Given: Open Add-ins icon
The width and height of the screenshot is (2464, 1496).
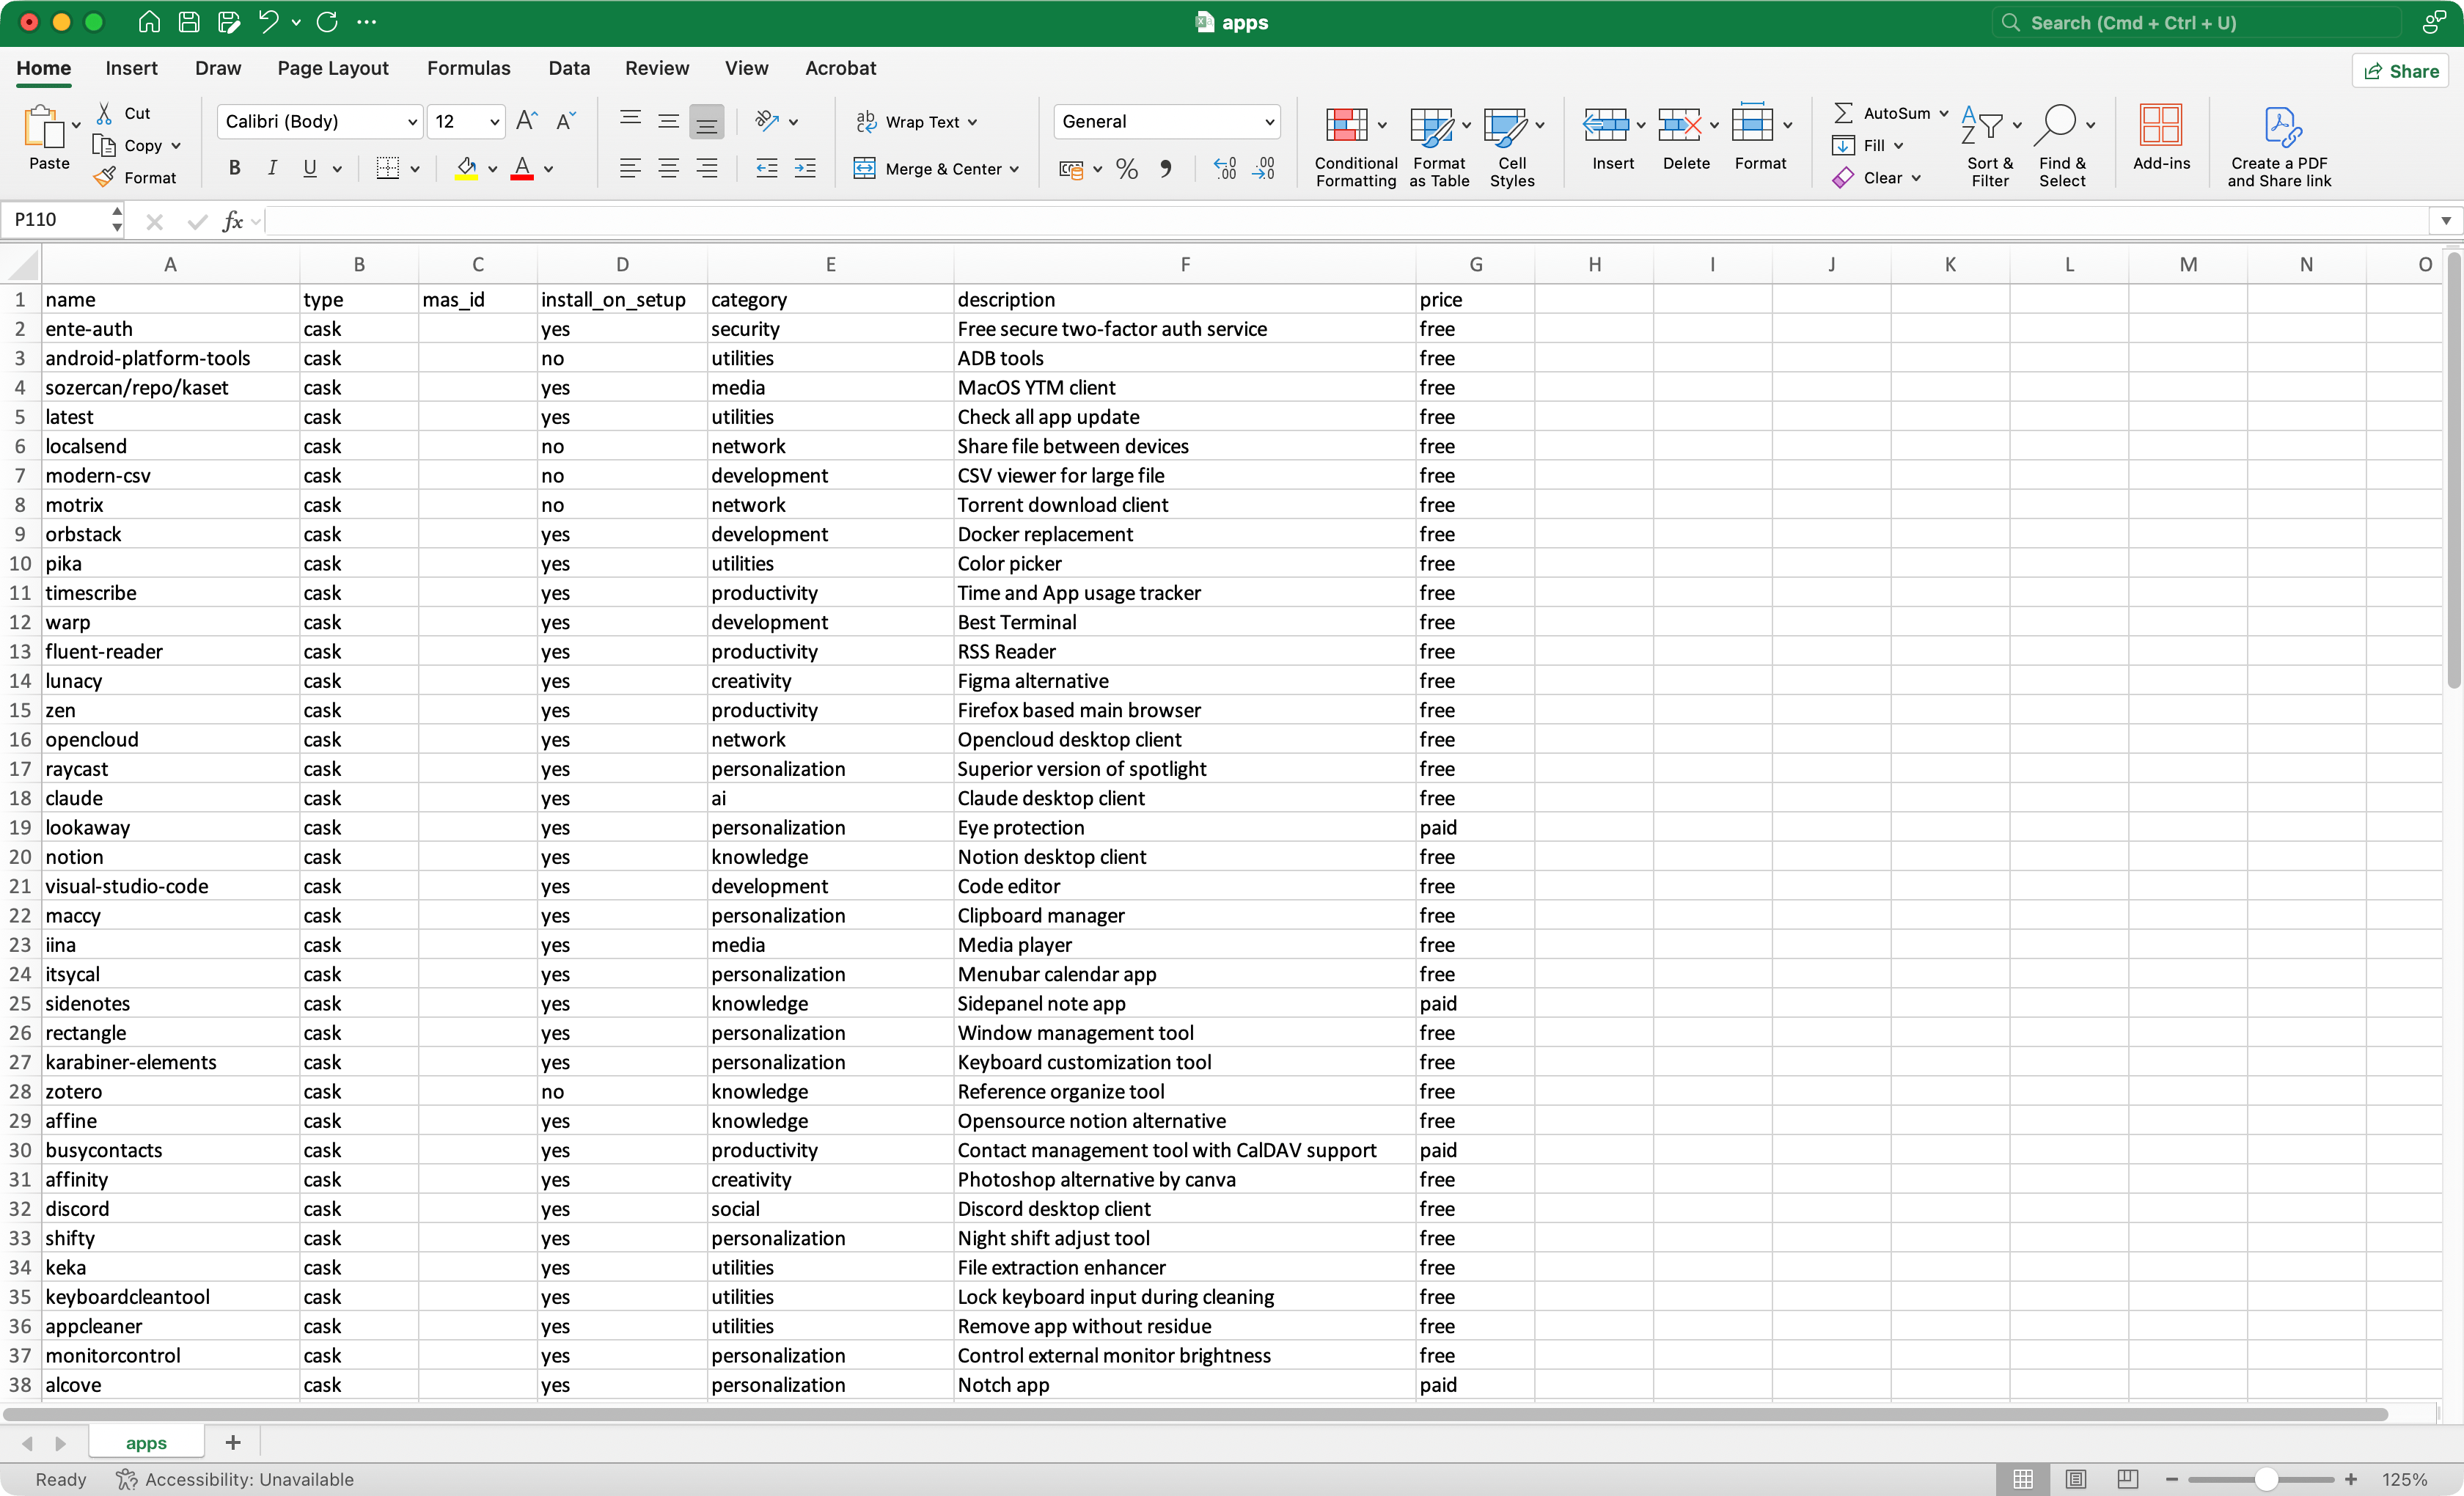Looking at the screenshot, I should tap(2161, 126).
